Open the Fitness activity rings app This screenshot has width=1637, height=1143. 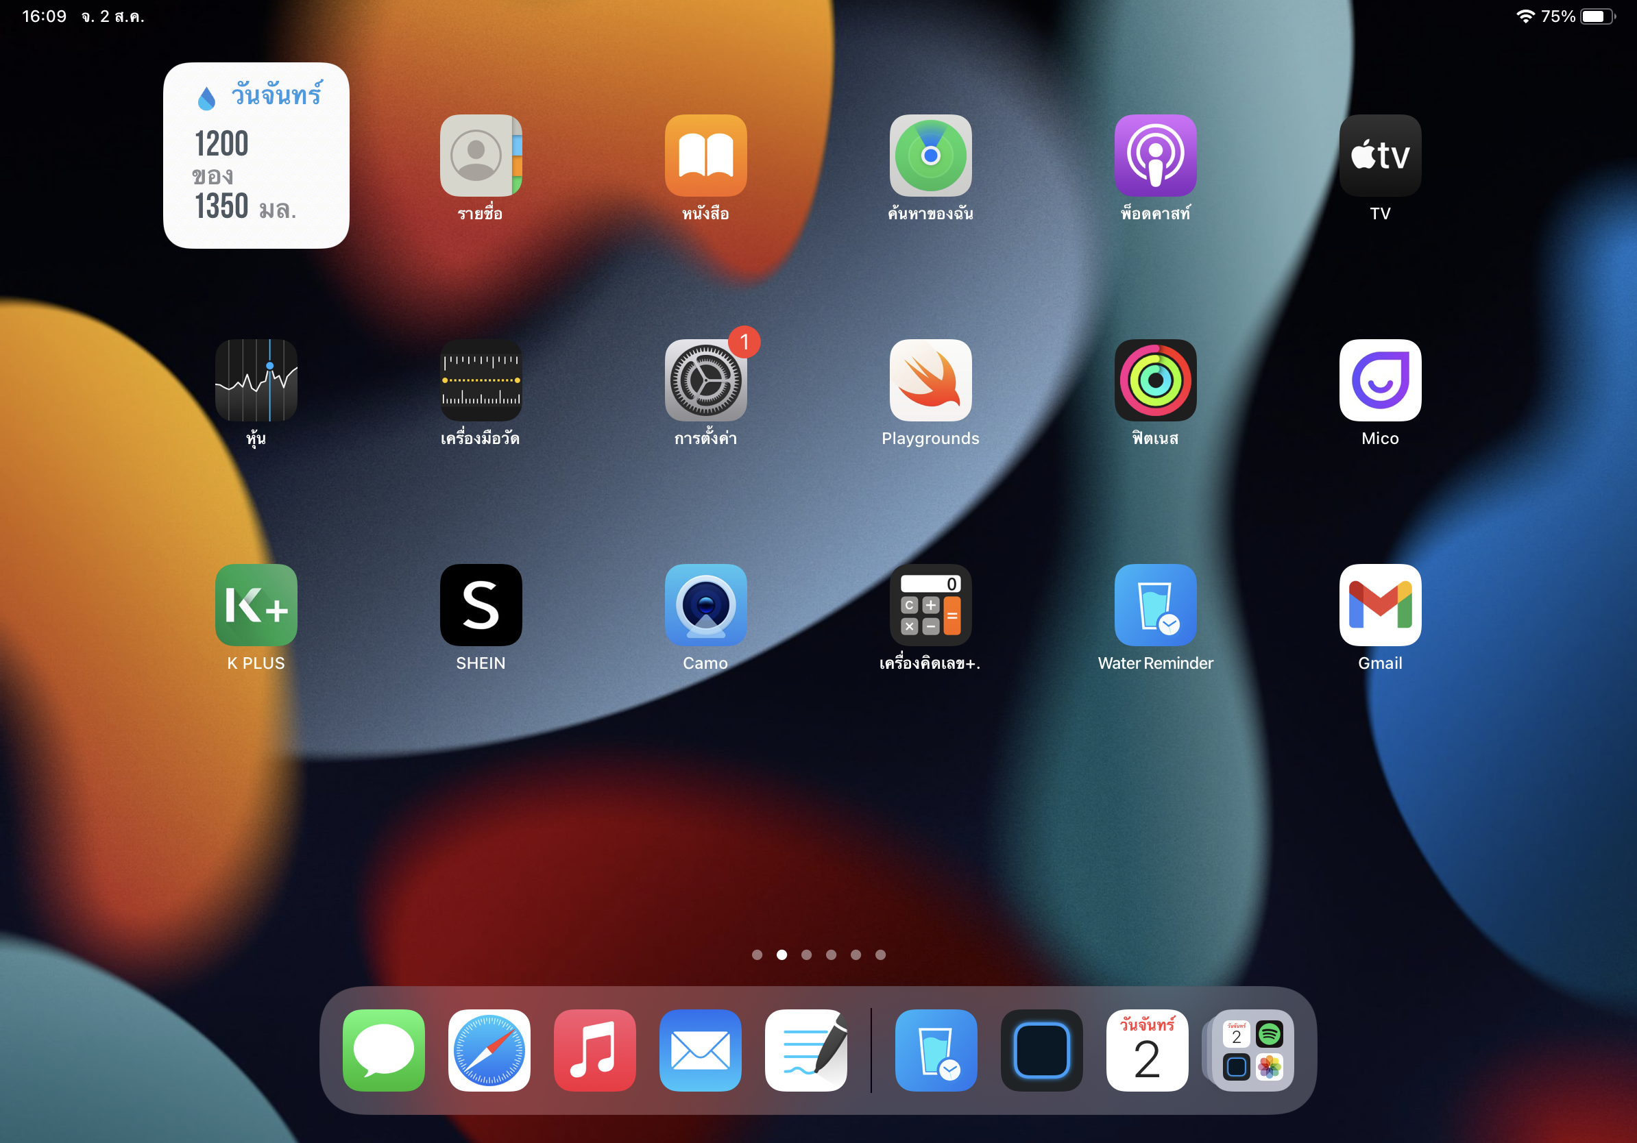click(x=1155, y=380)
